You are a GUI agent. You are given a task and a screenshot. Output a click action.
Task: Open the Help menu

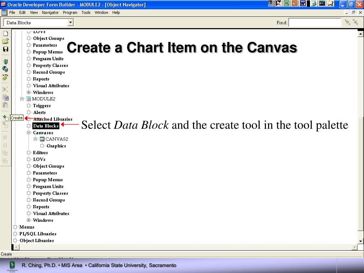click(116, 12)
